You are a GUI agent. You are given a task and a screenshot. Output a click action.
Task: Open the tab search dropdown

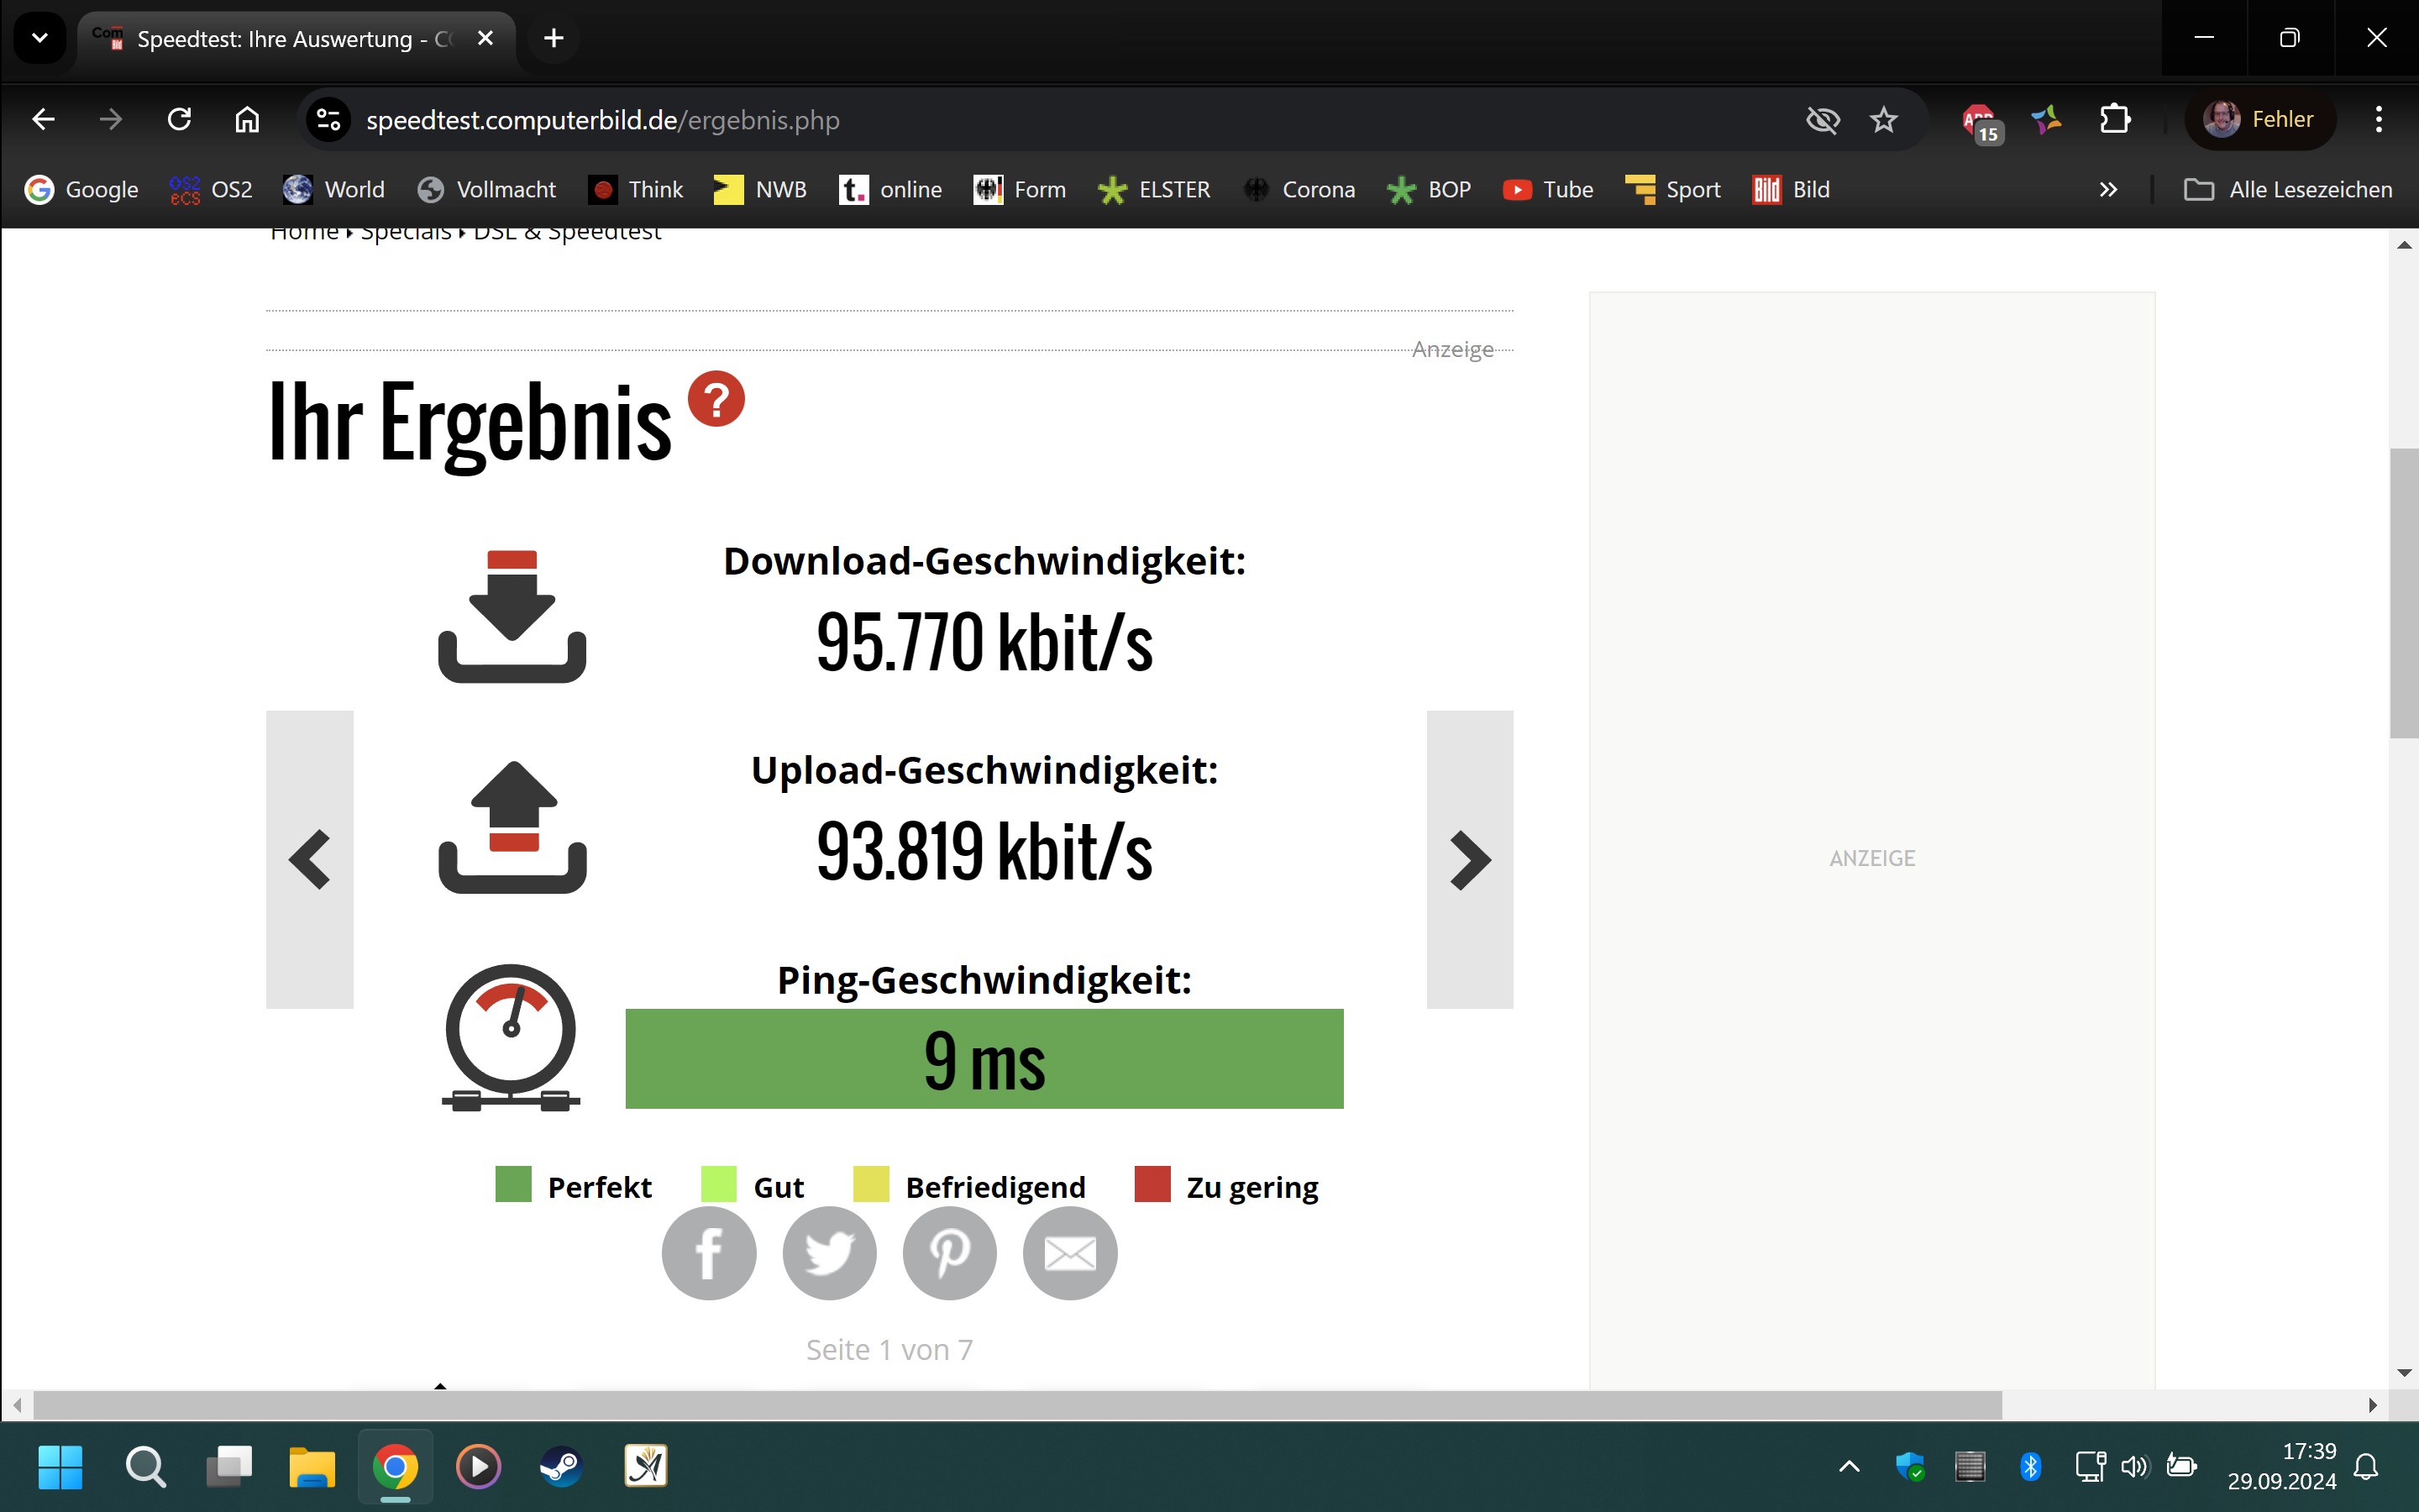40,38
